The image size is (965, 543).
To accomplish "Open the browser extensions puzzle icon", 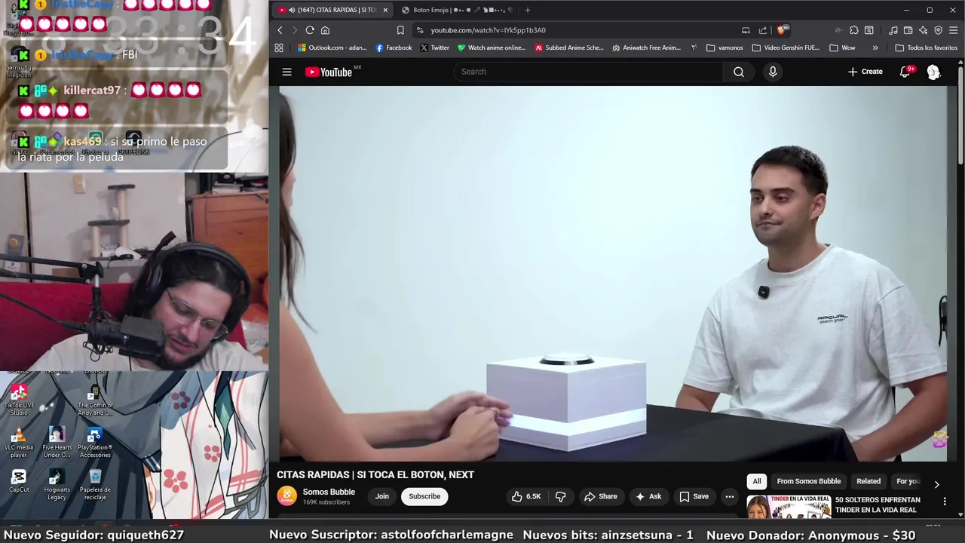I will tap(853, 30).
